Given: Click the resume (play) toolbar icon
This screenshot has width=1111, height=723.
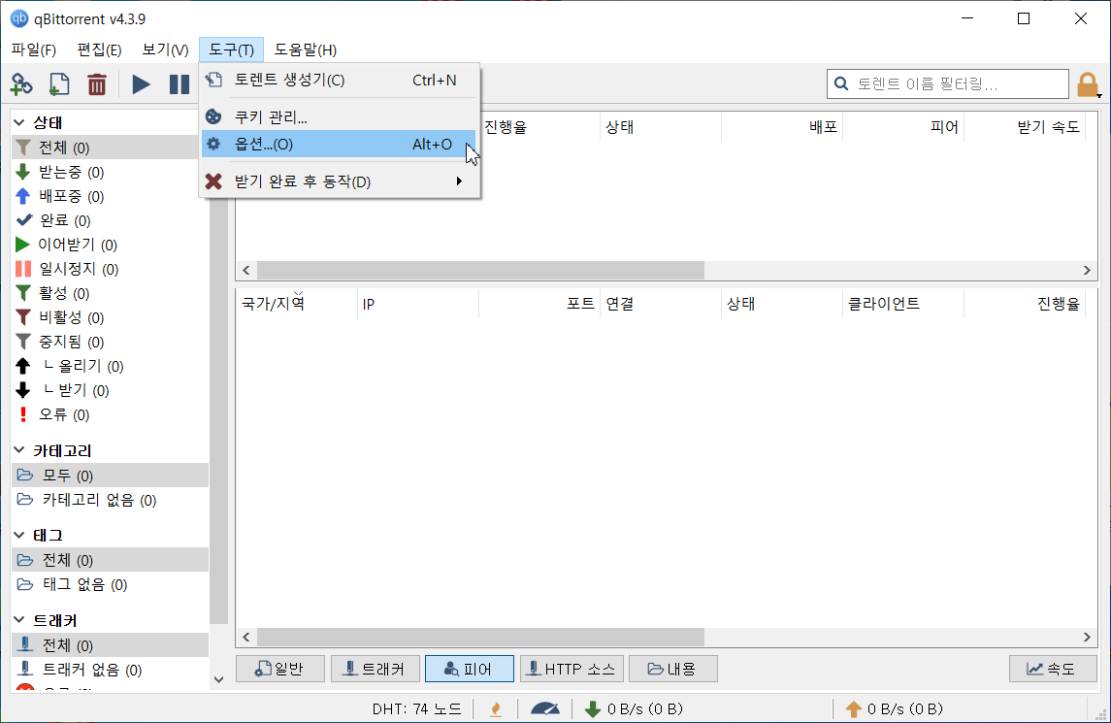Looking at the screenshot, I should click(141, 84).
